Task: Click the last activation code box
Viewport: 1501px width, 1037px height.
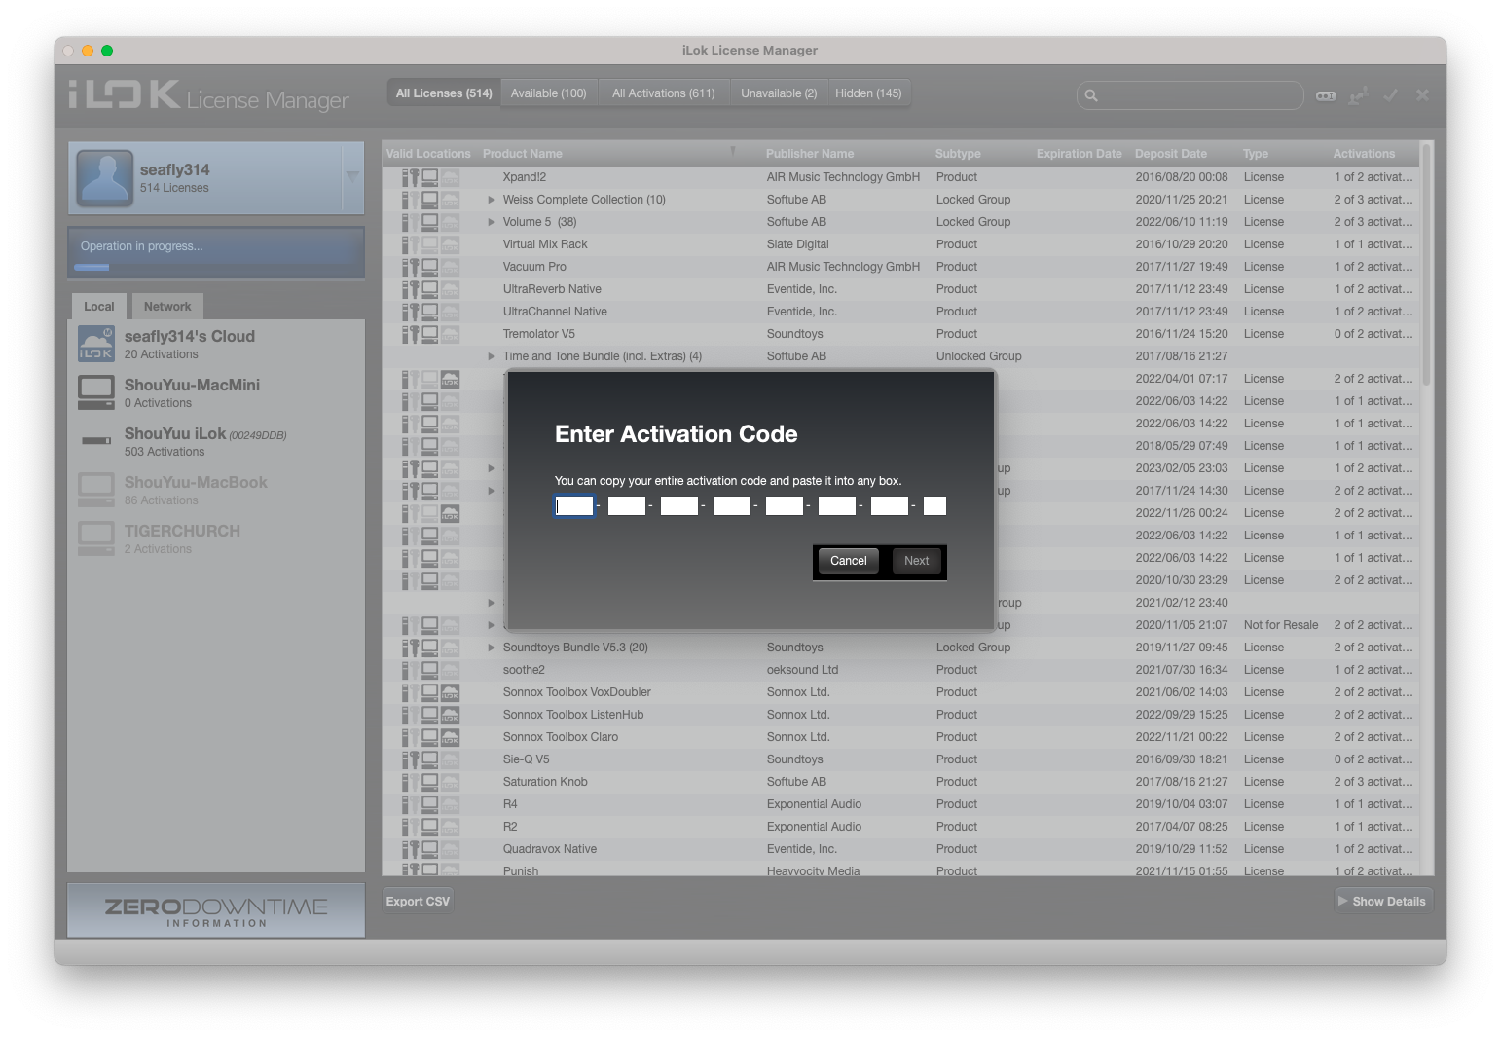Action: click(934, 505)
